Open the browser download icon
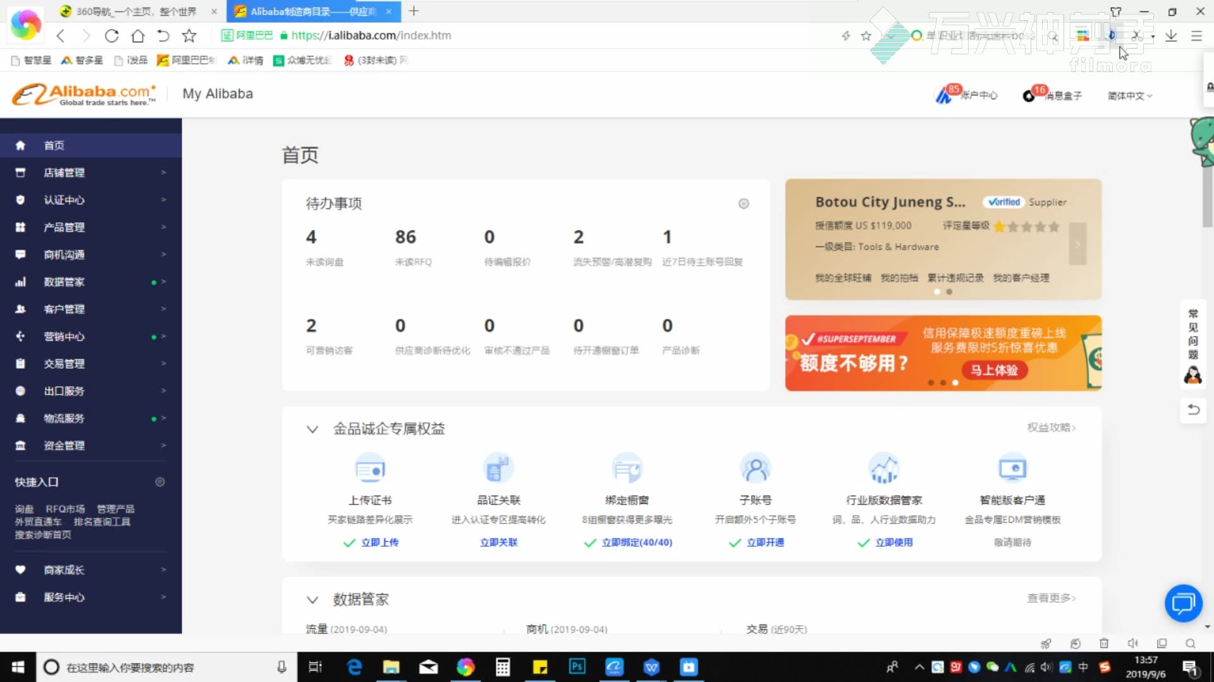1214x682 pixels. click(1171, 36)
